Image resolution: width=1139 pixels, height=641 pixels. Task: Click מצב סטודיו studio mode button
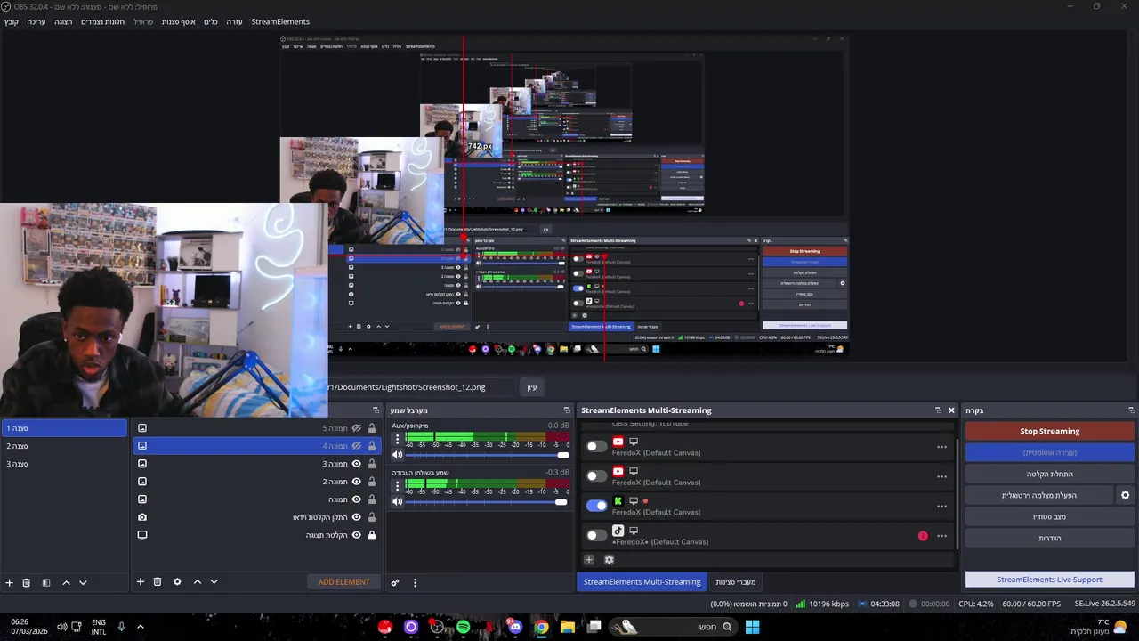point(1050,516)
